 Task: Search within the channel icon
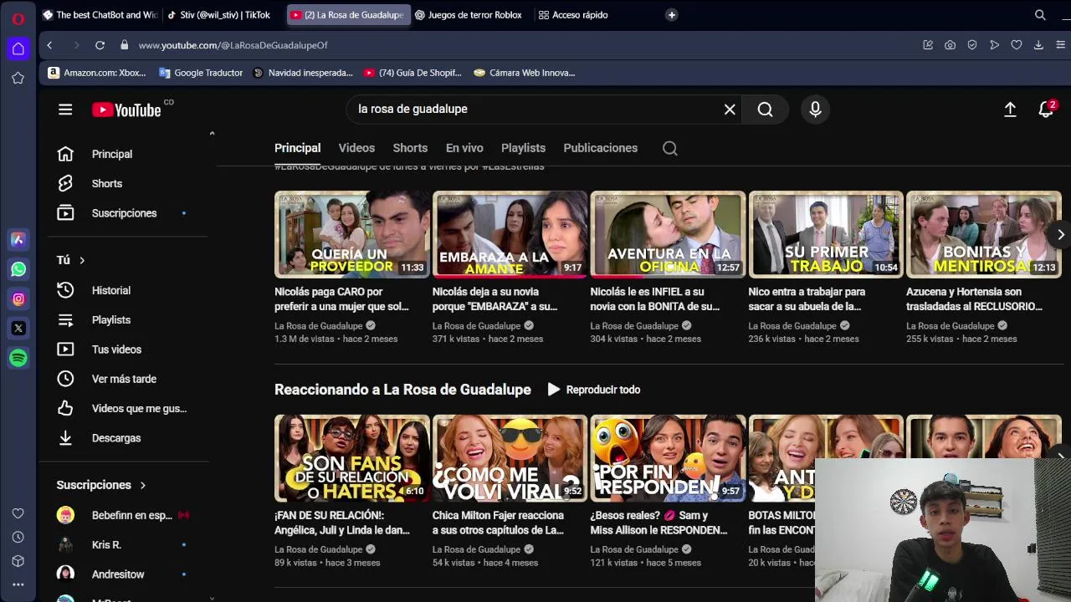point(669,148)
